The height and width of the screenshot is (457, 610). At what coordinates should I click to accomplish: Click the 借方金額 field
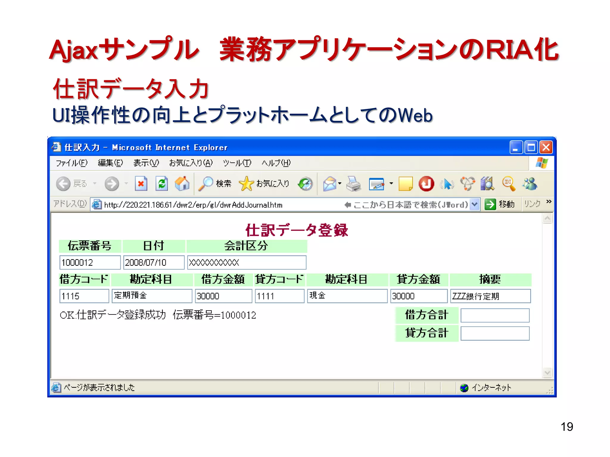coord(224,296)
